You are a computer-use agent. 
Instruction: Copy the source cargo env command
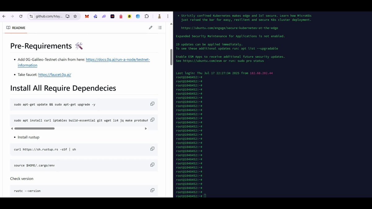[152, 165]
